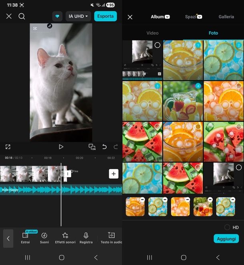Remove the third selected thumbnail, orange slices

[x=188, y=200]
